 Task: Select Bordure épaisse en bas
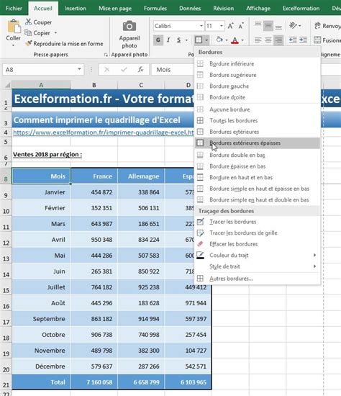pos(258,166)
